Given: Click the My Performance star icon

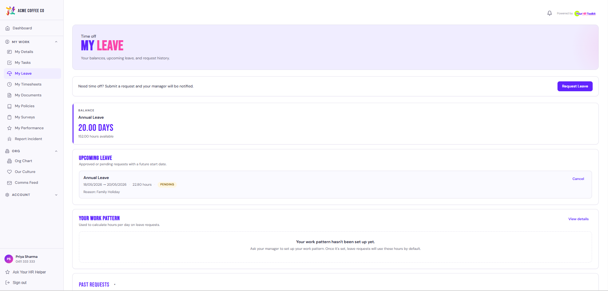Looking at the screenshot, I should click(x=10, y=128).
